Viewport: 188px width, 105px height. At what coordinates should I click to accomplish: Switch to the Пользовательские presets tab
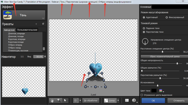(27, 30)
